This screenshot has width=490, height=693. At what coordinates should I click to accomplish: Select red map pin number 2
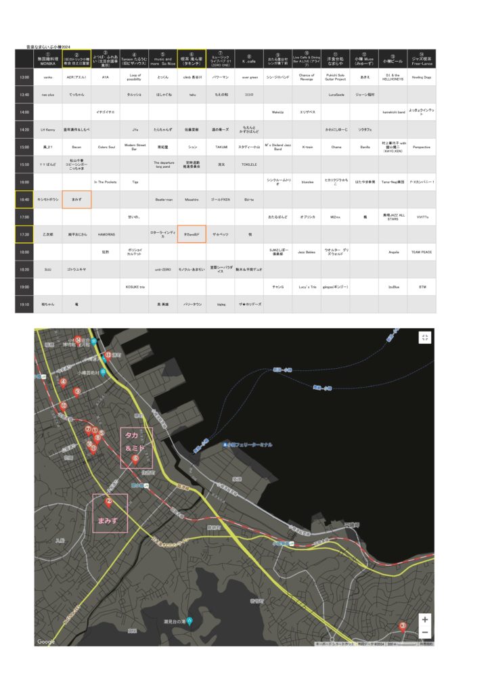[108, 501]
